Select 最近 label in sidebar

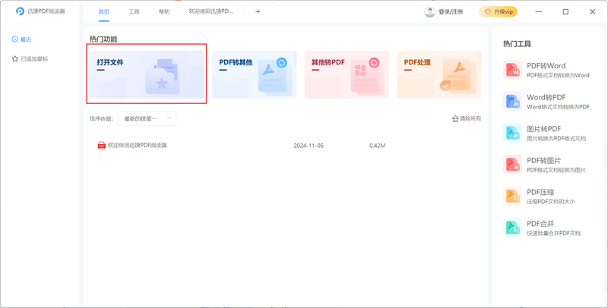pyautogui.click(x=26, y=39)
